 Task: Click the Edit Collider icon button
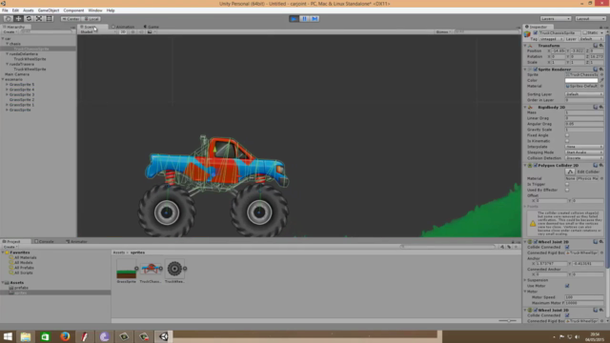(570, 171)
